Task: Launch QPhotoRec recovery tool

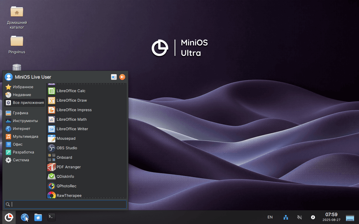Action: pos(66,186)
